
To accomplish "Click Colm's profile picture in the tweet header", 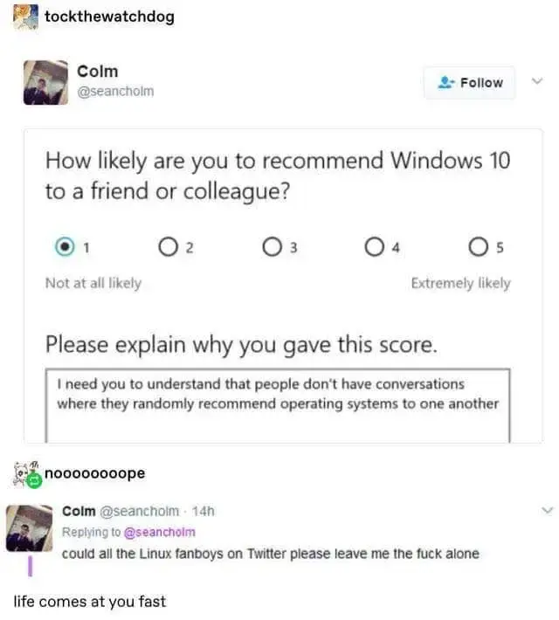I will click(x=45, y=82).
